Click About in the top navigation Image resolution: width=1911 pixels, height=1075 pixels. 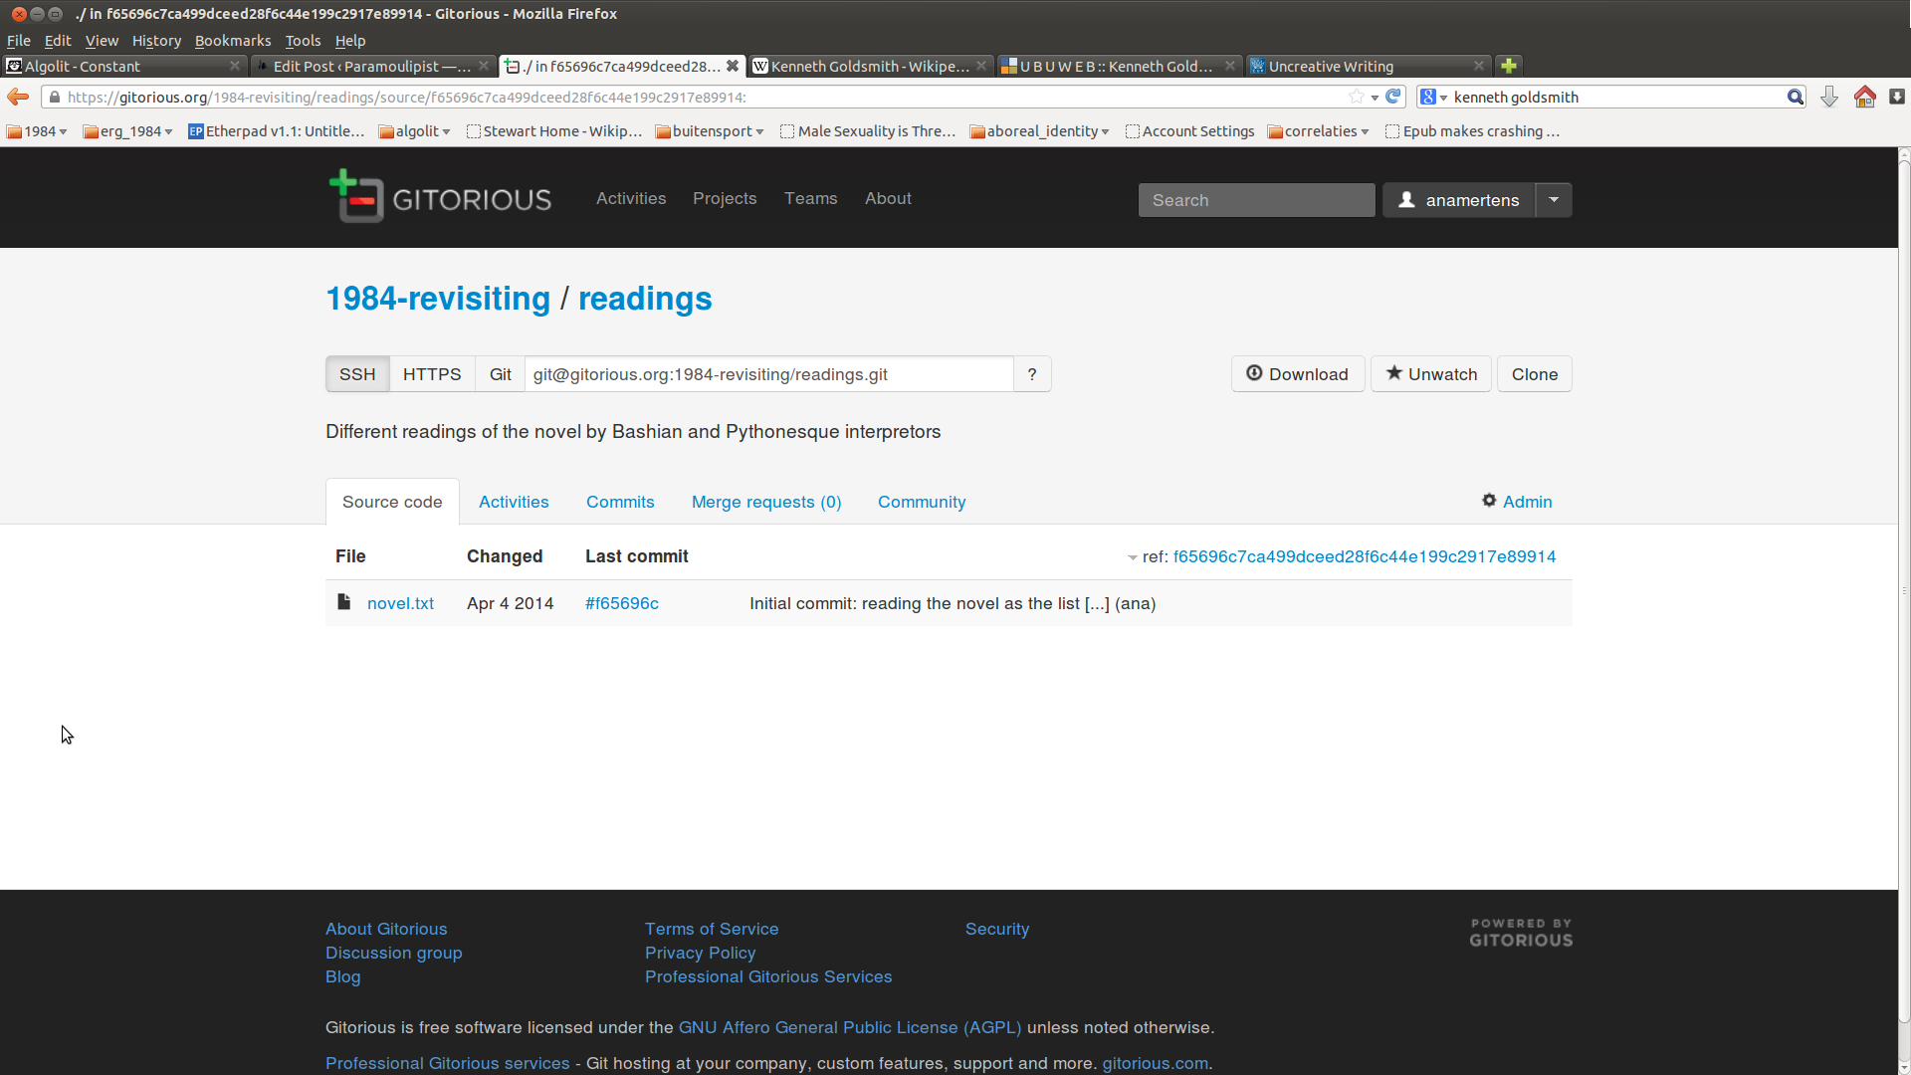pos(888,198)
